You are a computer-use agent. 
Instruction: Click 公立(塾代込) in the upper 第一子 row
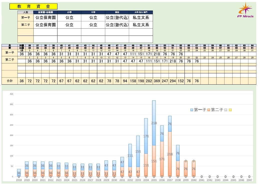(117, 18)
